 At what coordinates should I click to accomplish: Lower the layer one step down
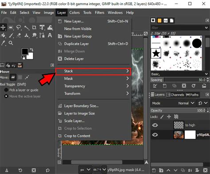[x=175, y=170]
